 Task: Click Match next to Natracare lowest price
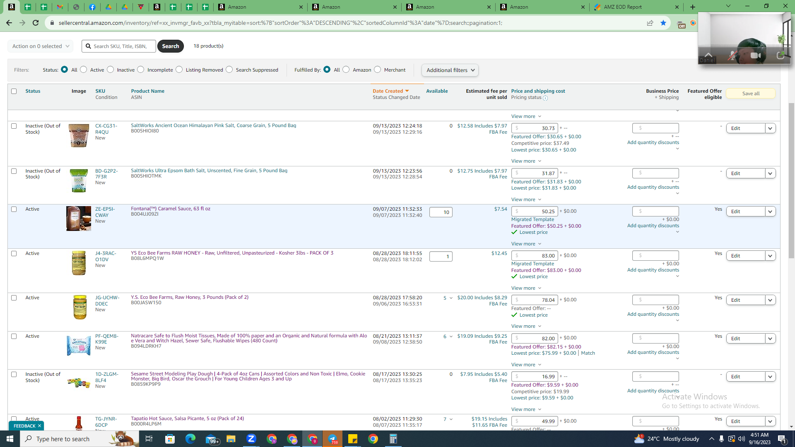click(588, 353)
